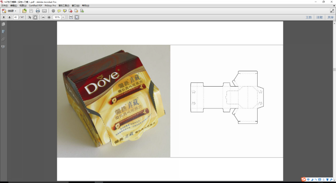Click the Open file folder icon
The image size is (336, 183).
(24, 11)
